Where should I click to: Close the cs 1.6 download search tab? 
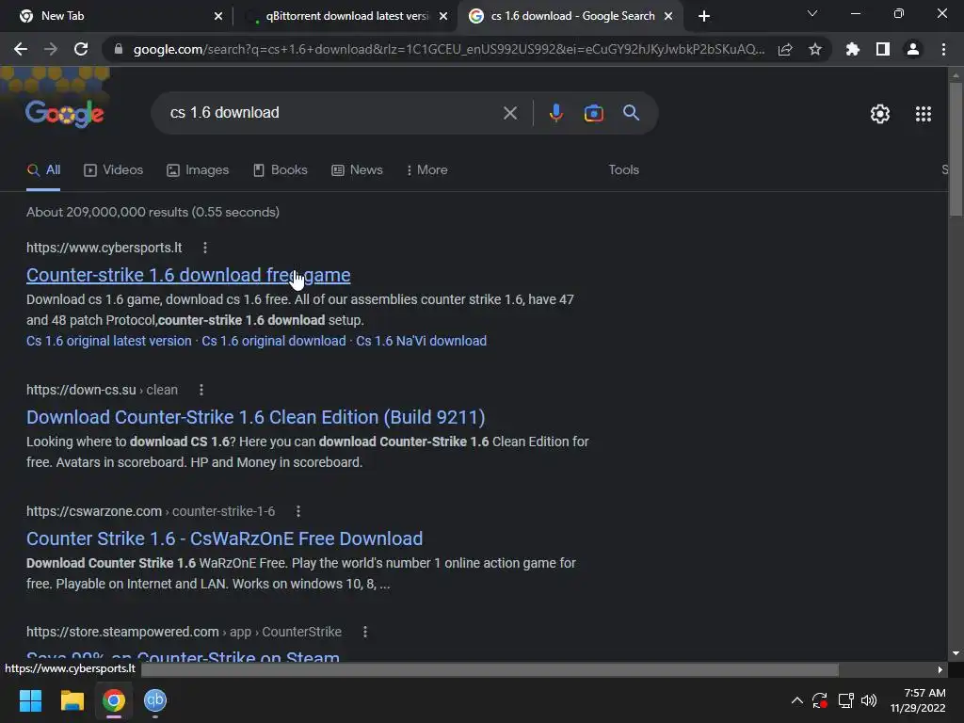[668, 16]
